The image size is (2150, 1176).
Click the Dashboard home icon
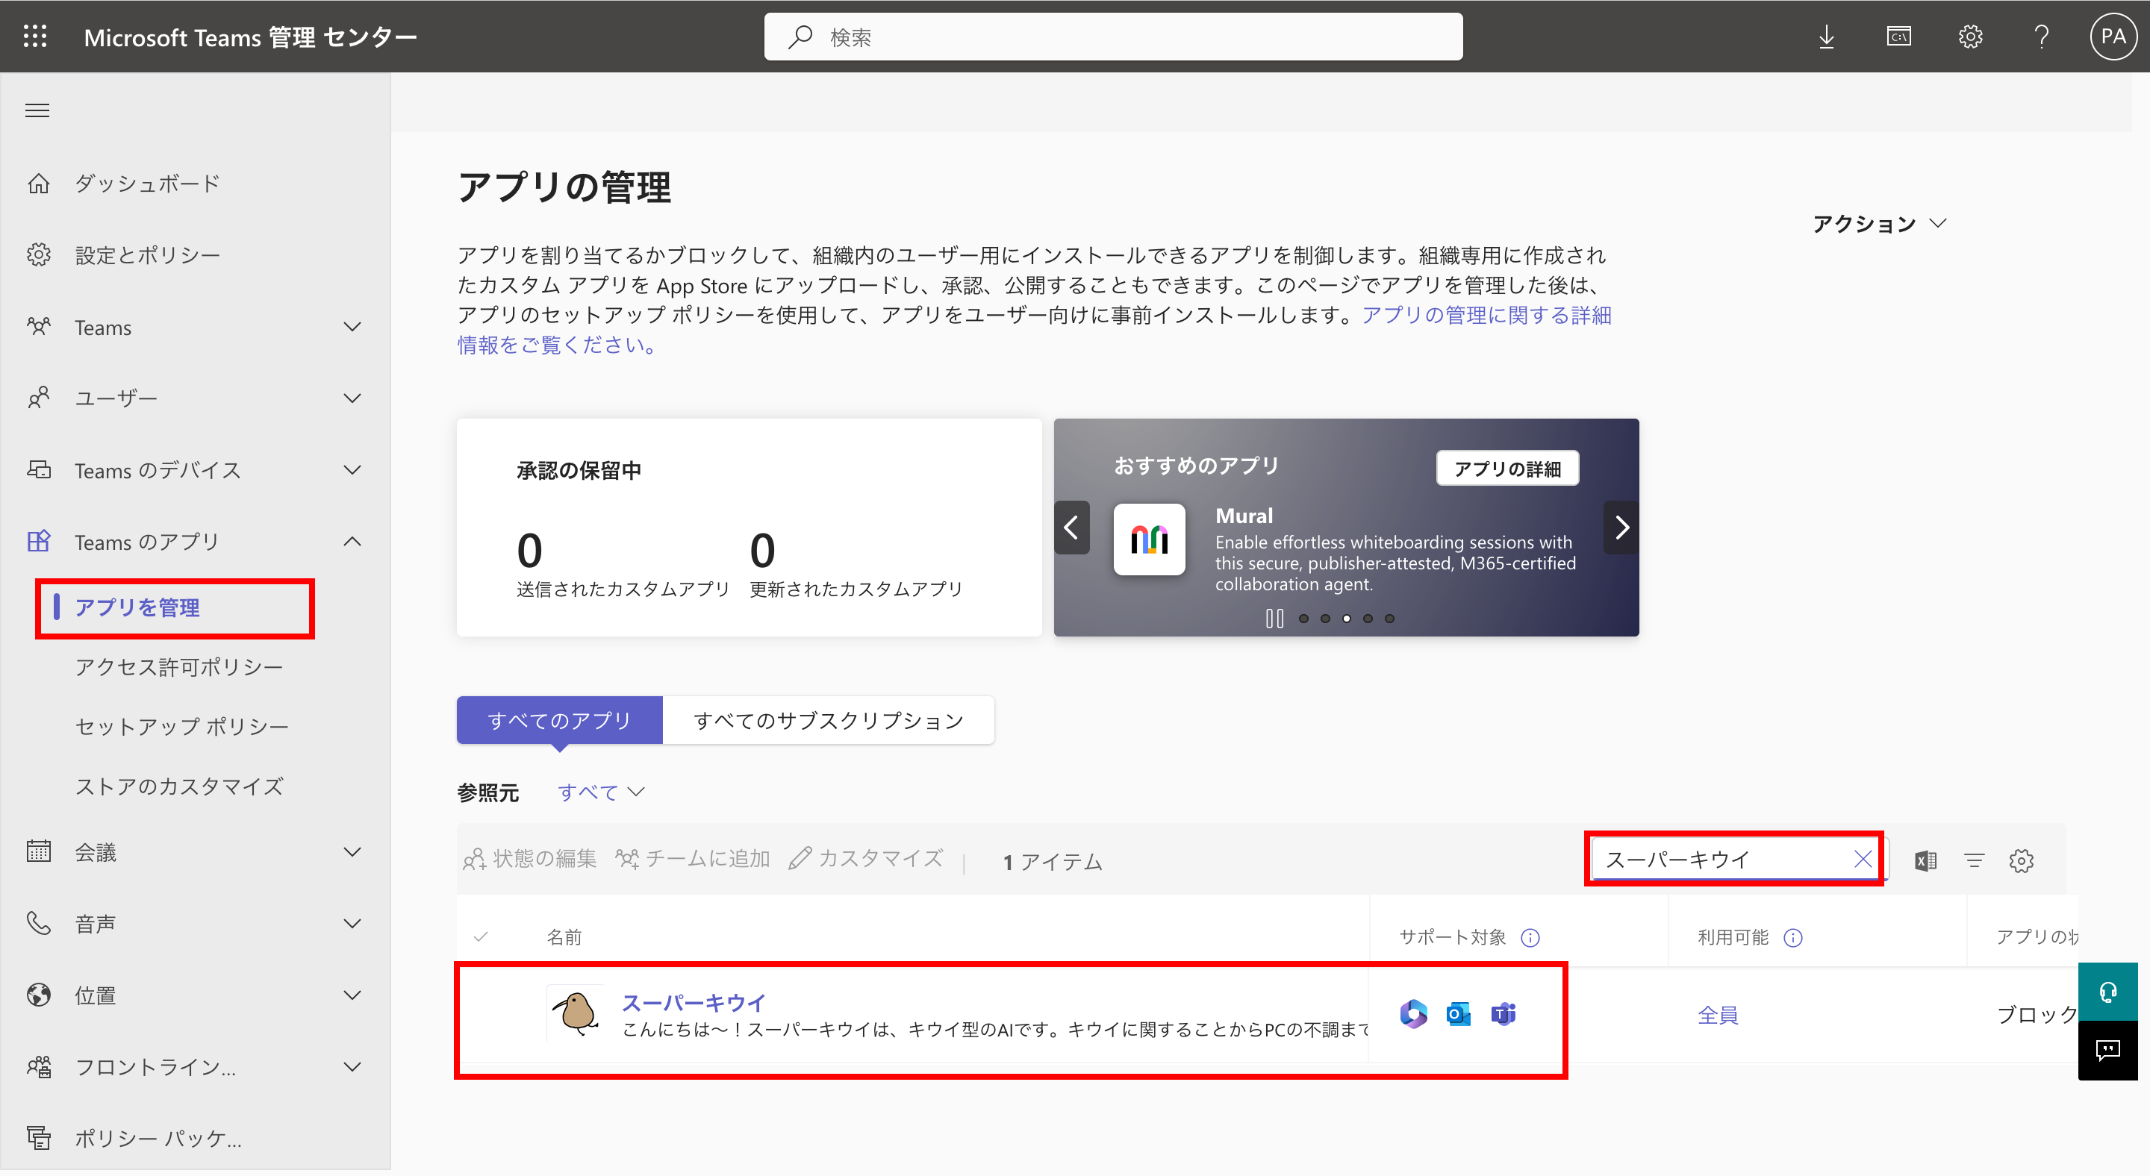[38, 183]
